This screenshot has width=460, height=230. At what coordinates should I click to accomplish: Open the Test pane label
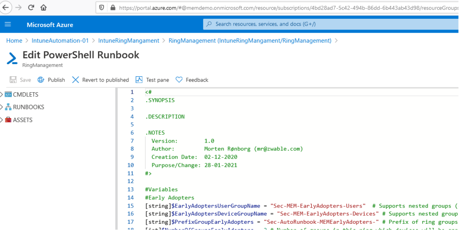158,80
